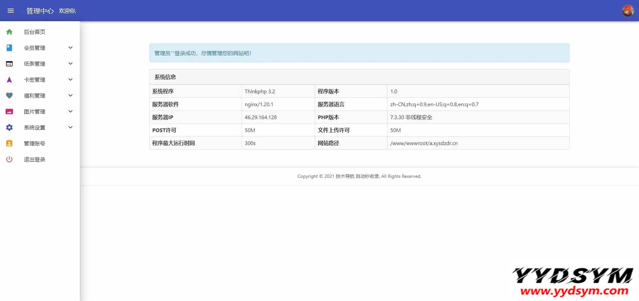
Task: Click the blue member management icon
Action: (x=9, y=48)
